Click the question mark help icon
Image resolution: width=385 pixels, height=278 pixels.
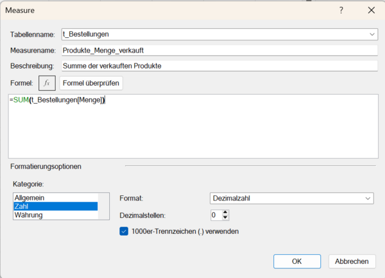point(341,10)
